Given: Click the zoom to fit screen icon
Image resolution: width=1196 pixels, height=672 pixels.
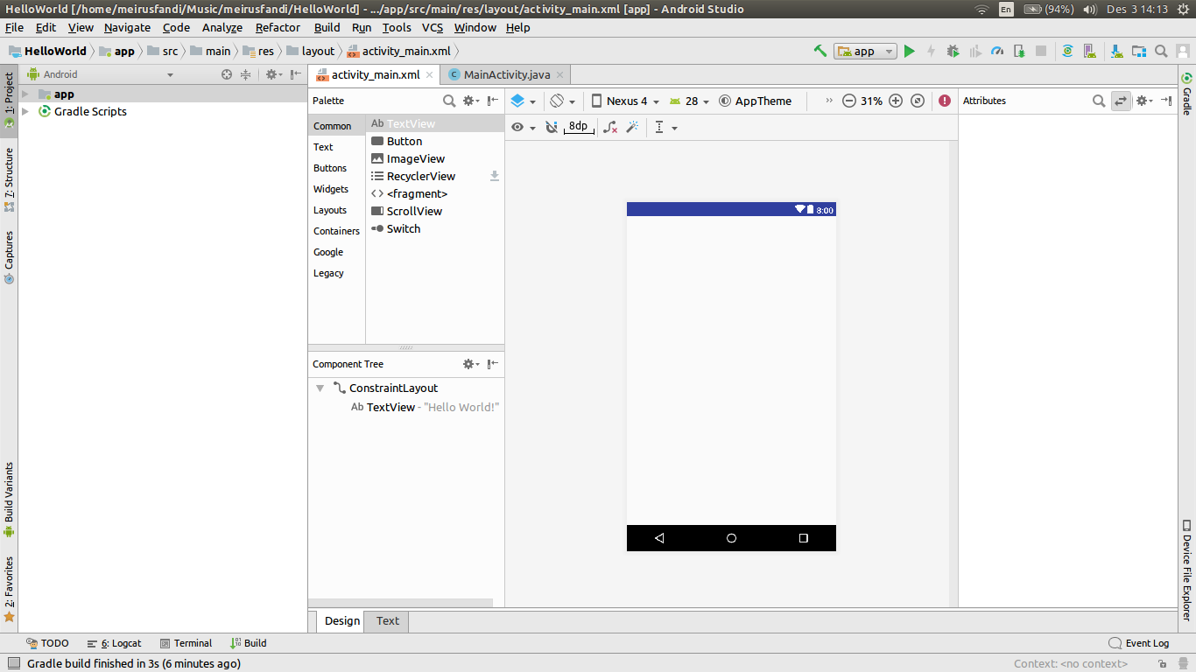Looking at the screenshot, I should 918,101.
